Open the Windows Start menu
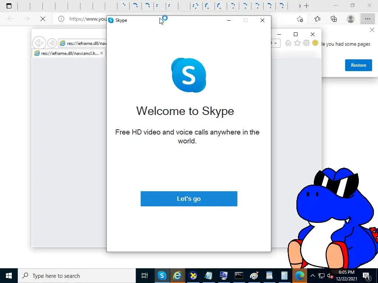 pyautogui.click(x=9, y=276)
